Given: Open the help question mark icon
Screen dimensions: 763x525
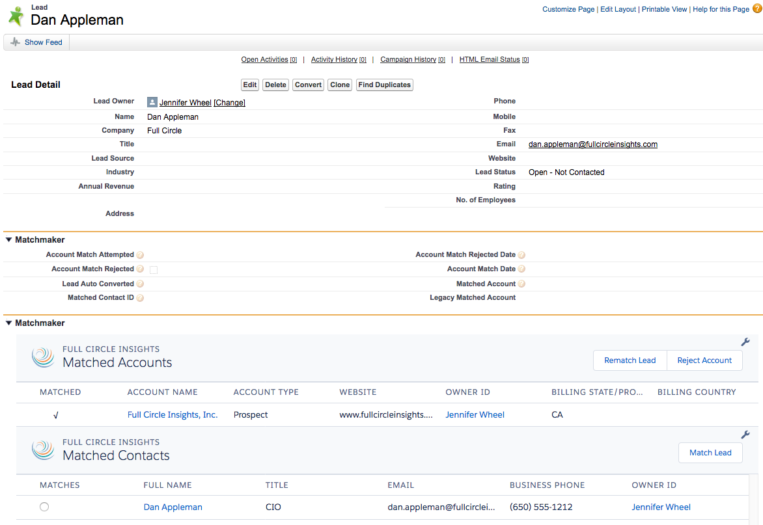Looking at the screenshot, I should (757, 8).
